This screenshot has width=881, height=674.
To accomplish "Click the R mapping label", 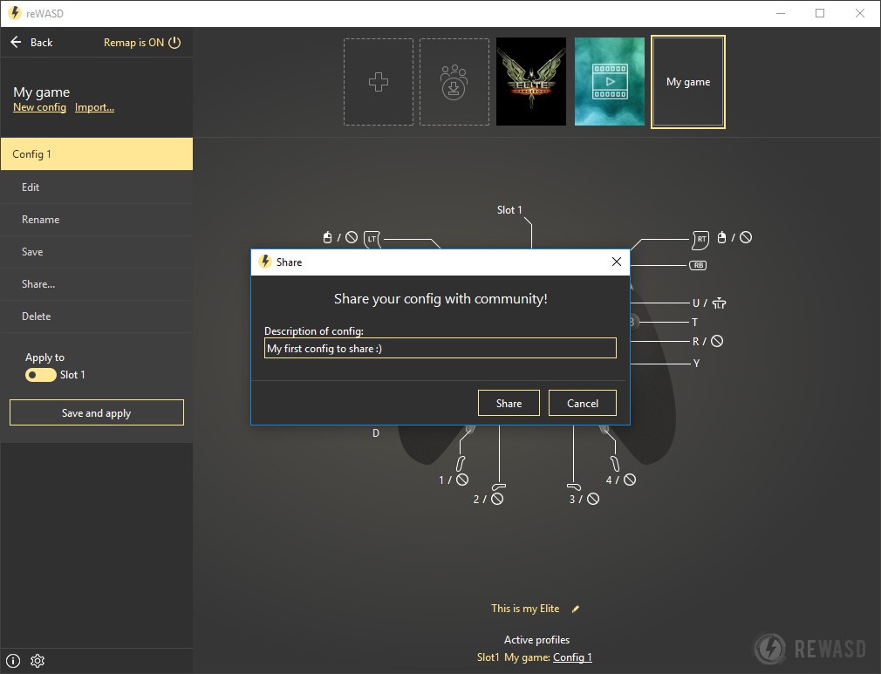I will tap(695, 342).
